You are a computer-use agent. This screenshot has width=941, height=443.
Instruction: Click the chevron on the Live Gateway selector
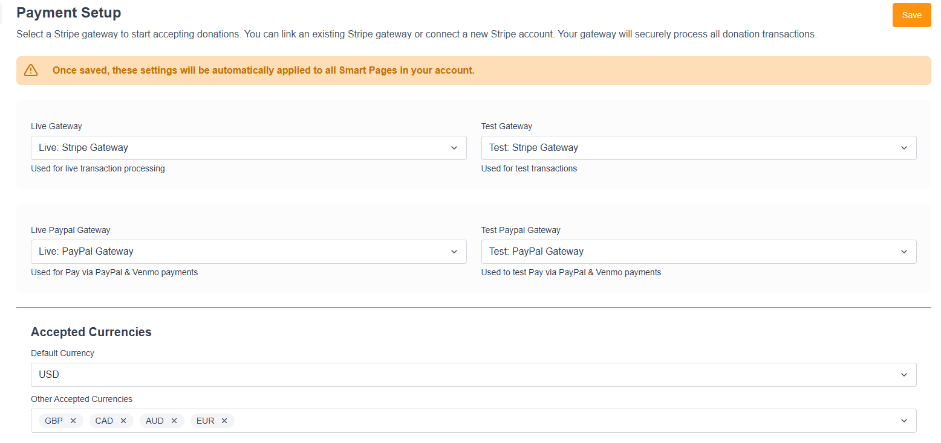pyautogui.click(x=454, y=147)
